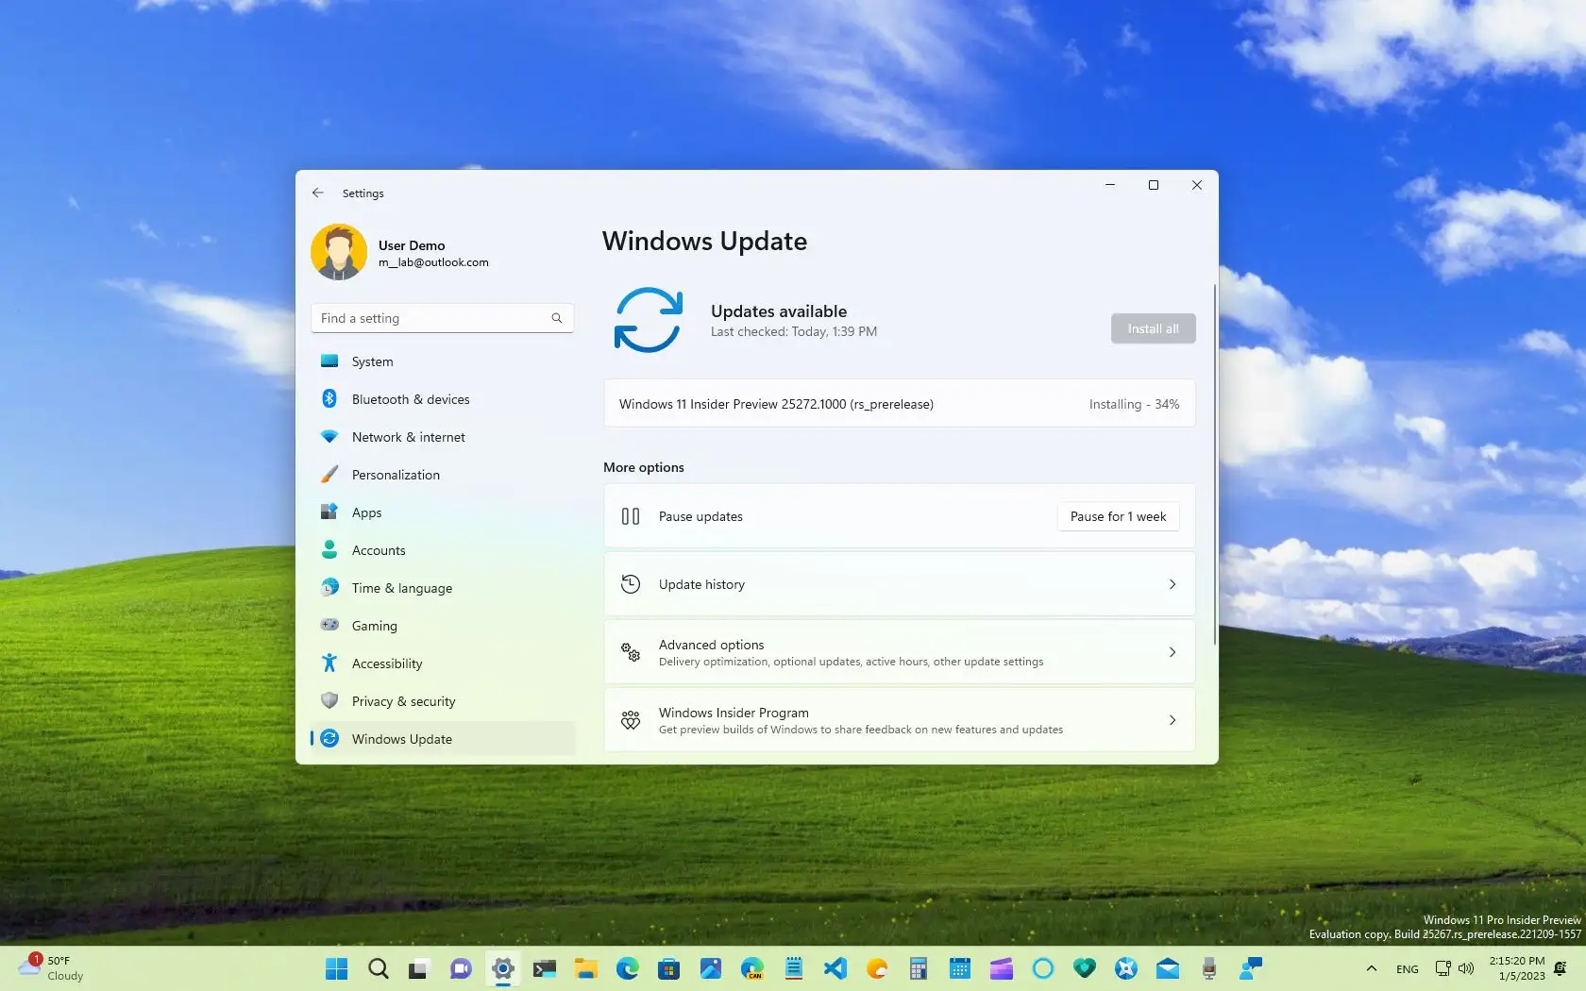Screen dimensions: 1586x991
Task: Open Visual Studio Code from taskbar
Action: coord(835,968)
